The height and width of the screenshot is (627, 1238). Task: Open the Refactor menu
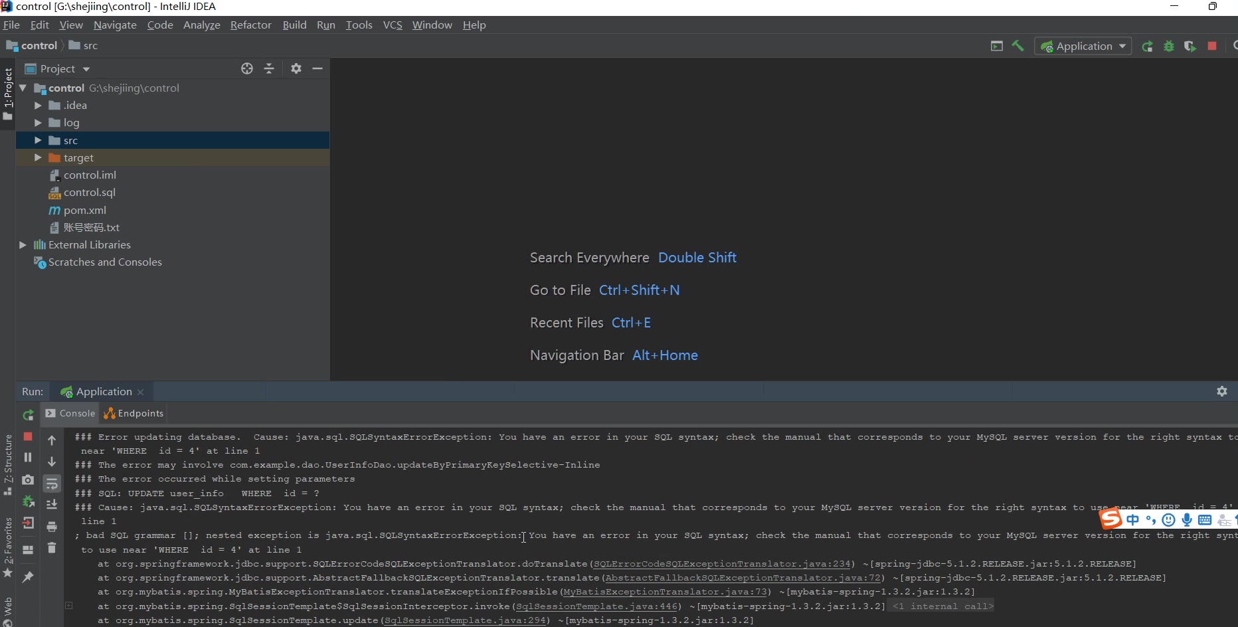pos(251,25)
